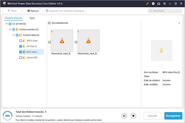Toggle the Tout sélectionner checkbox

pos(50,23)
